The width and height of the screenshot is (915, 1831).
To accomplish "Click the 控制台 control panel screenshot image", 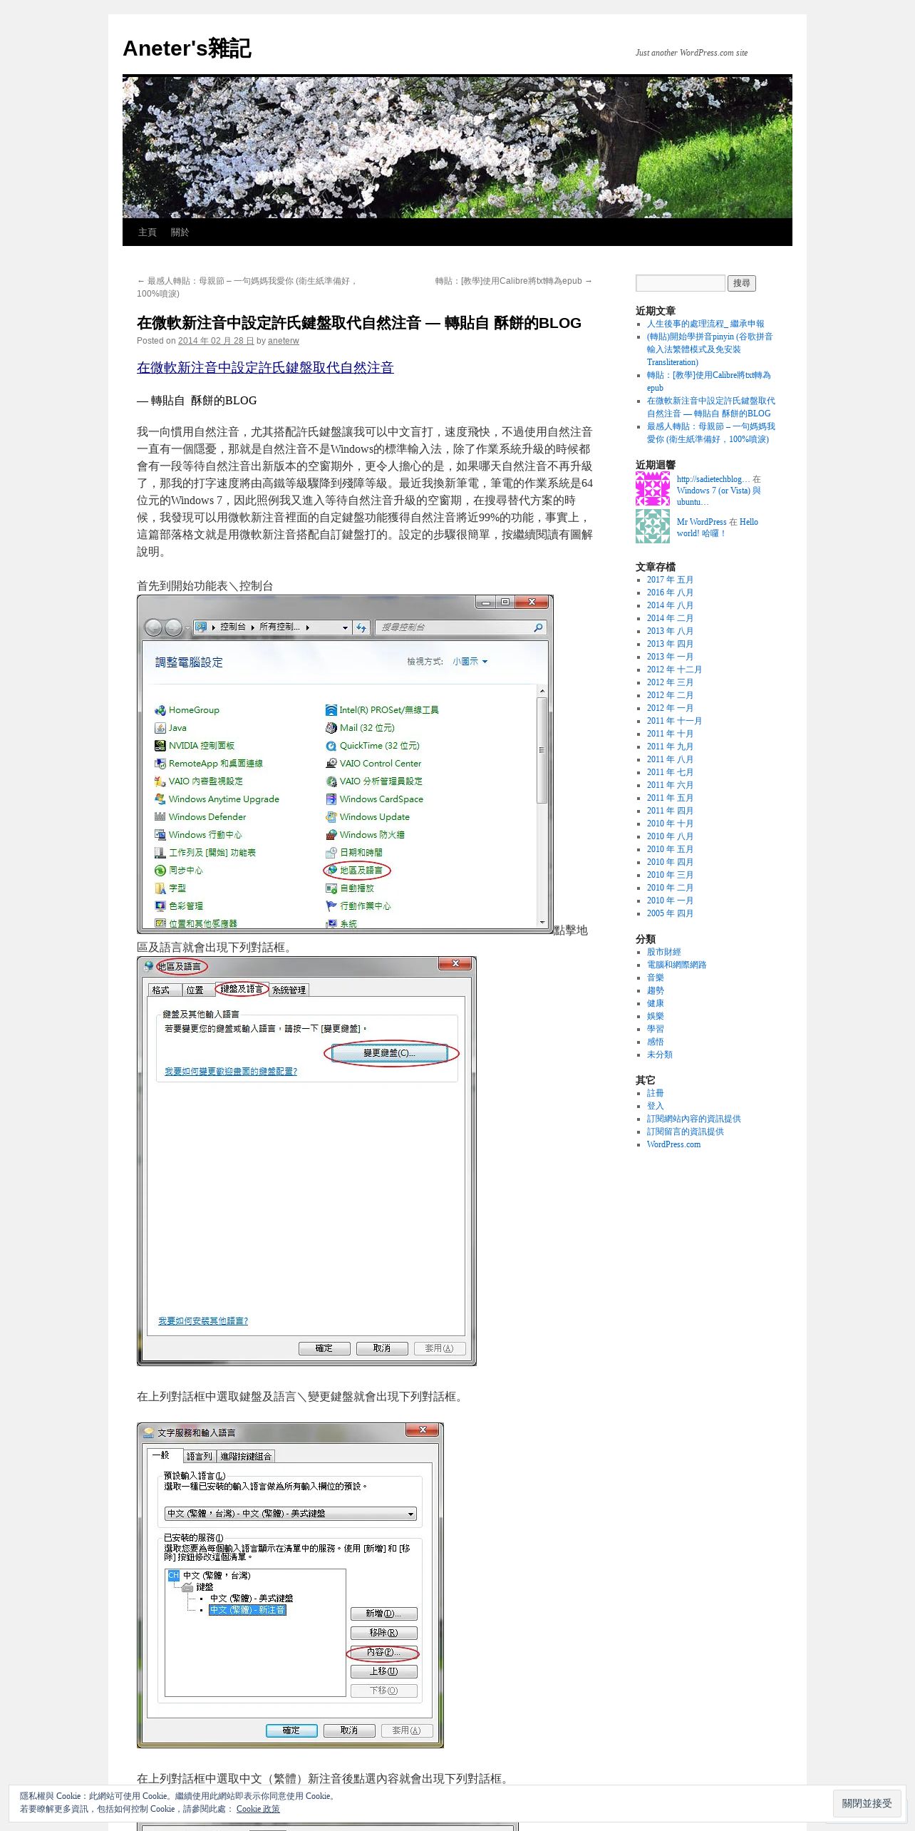I will pos(345,764).
